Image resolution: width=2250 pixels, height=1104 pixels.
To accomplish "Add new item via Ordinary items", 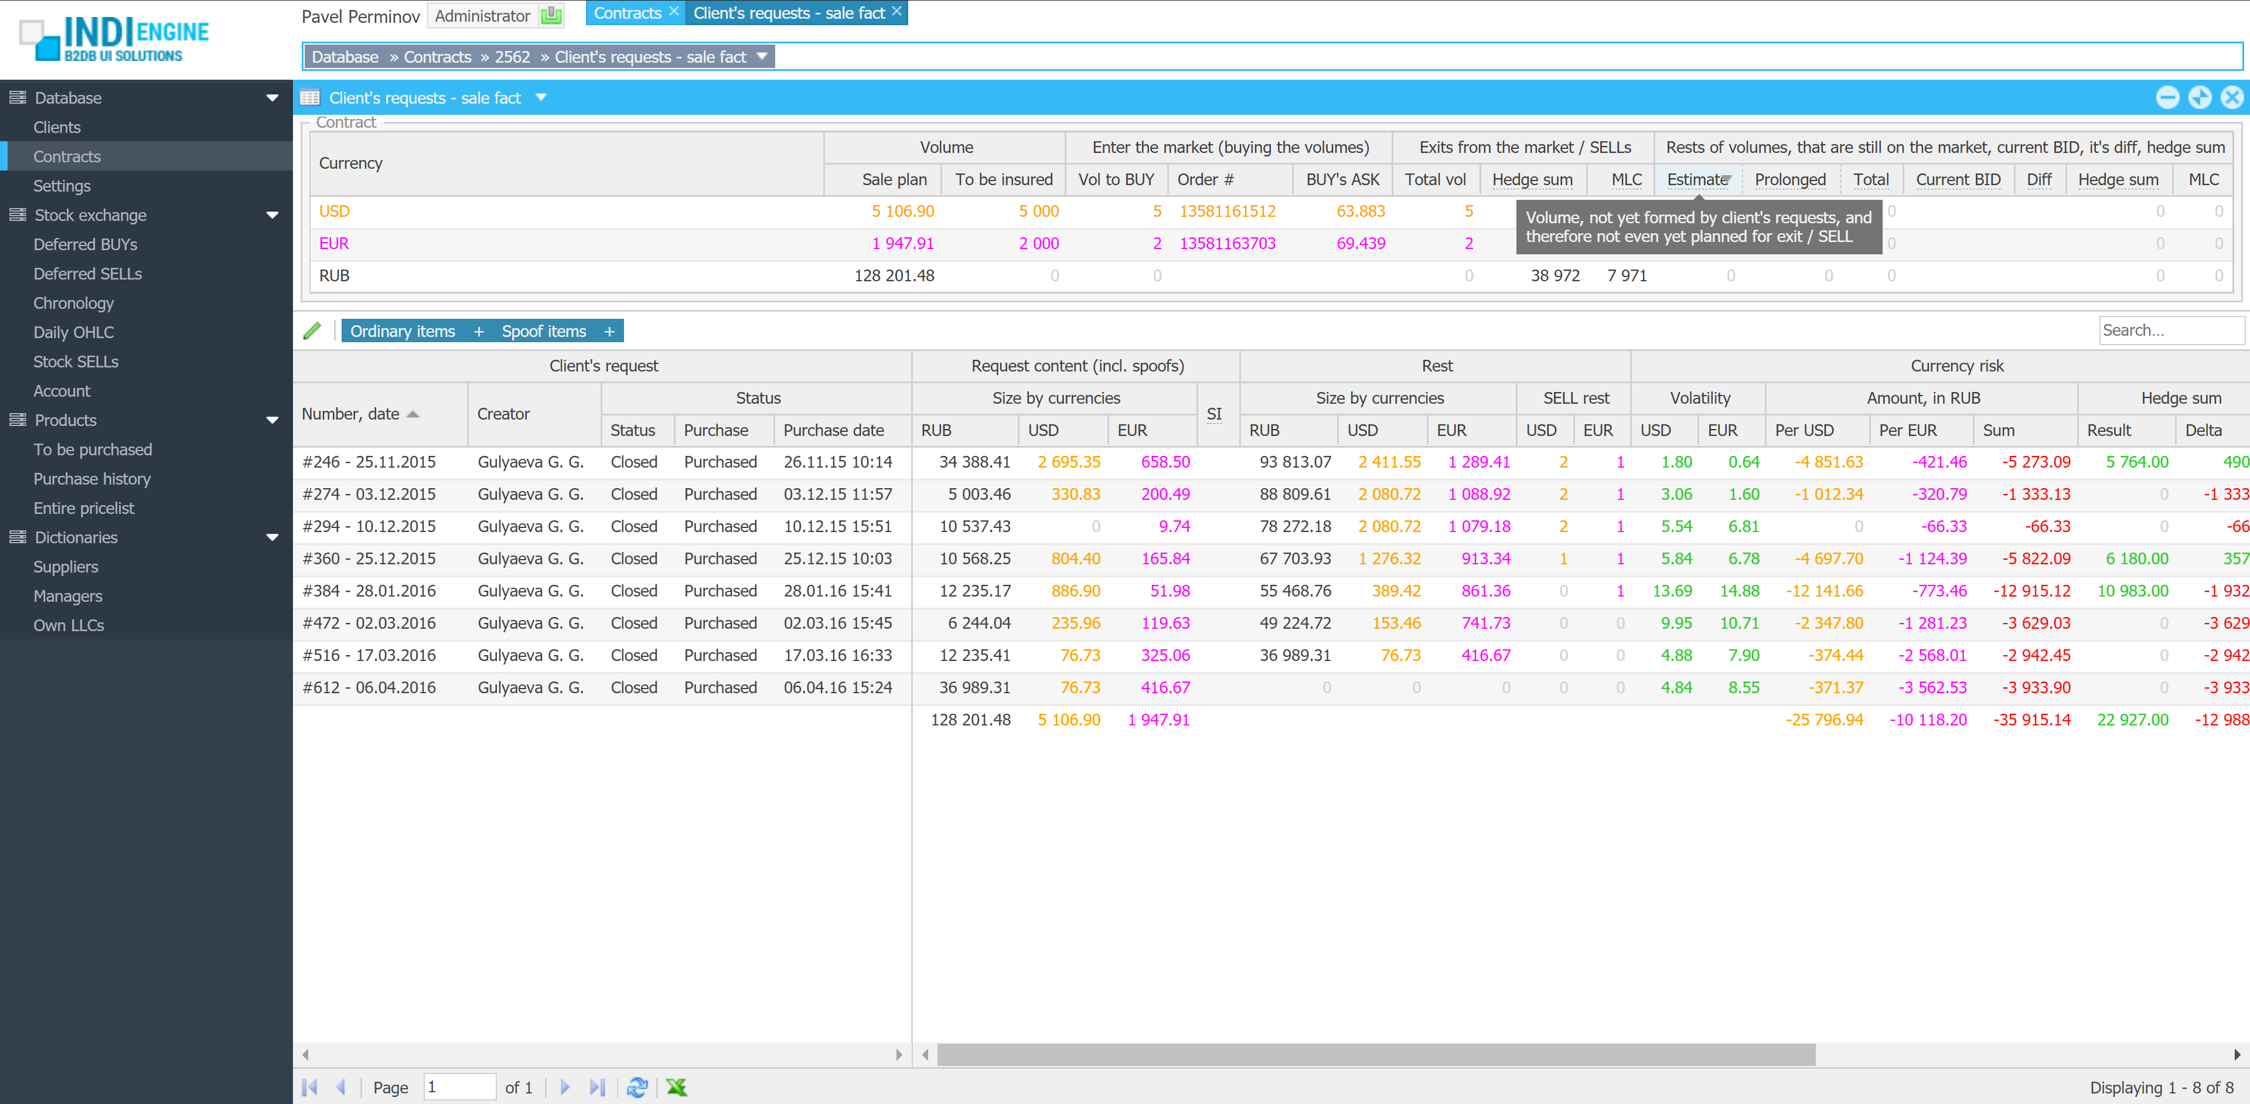I will [x=478, y=331].
